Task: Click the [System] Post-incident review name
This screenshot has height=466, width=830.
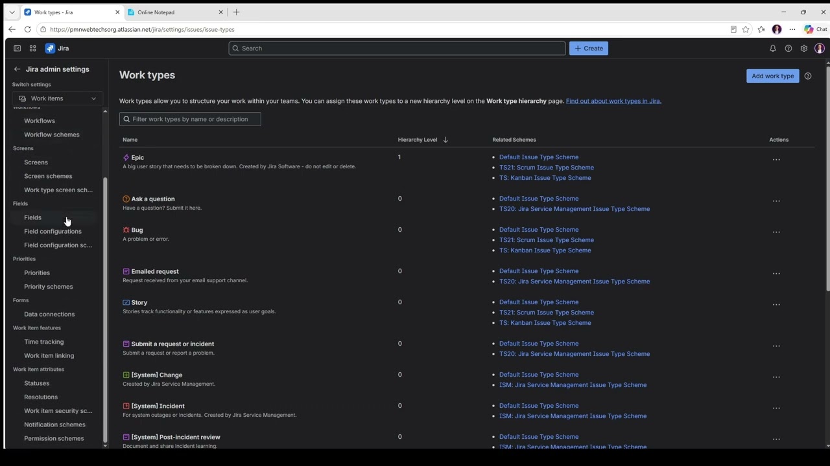Action: tap(176, 437)
